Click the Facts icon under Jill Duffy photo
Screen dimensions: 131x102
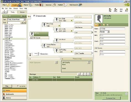coord(96,25)
